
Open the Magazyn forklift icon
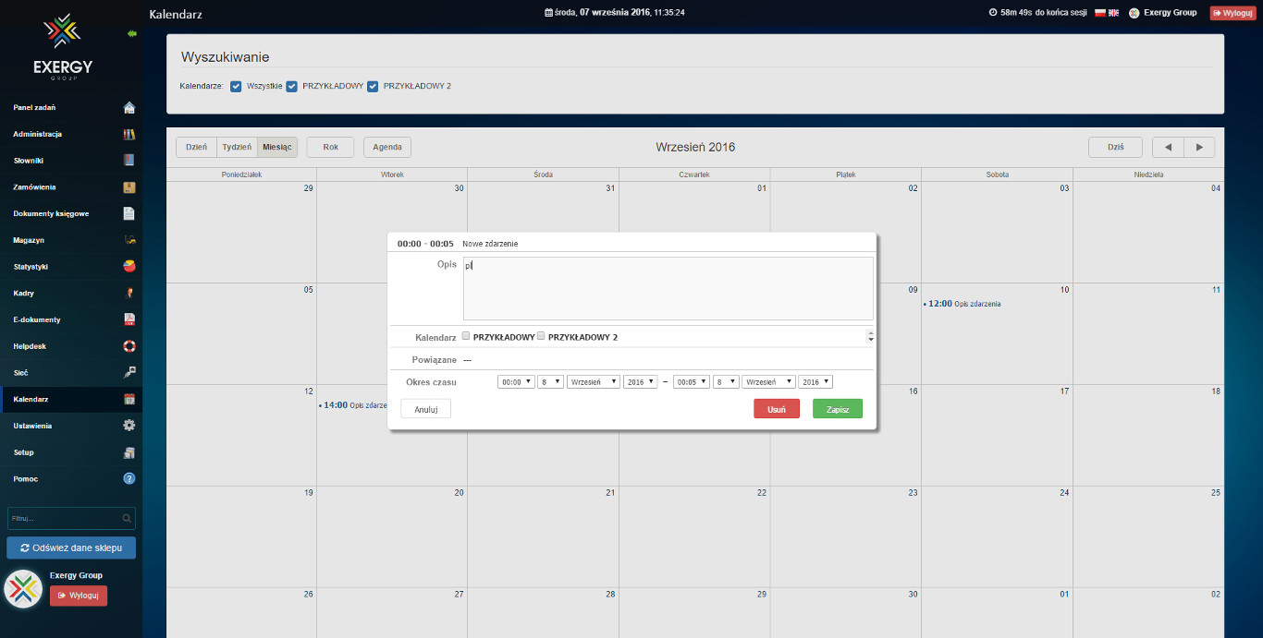tap(129, 240)
